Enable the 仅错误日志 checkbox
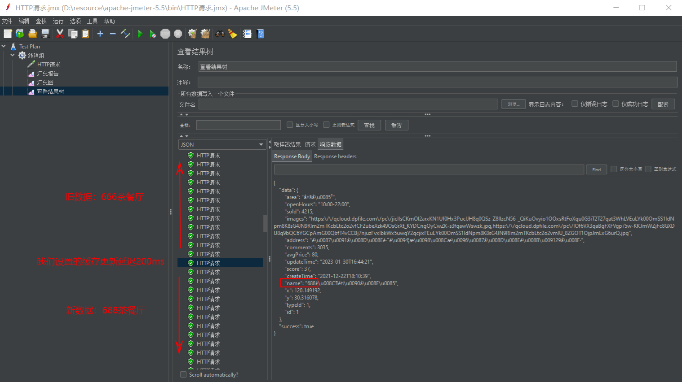This screenshot has width=682, height=382. pyautogui.click(x=575, y=104)
